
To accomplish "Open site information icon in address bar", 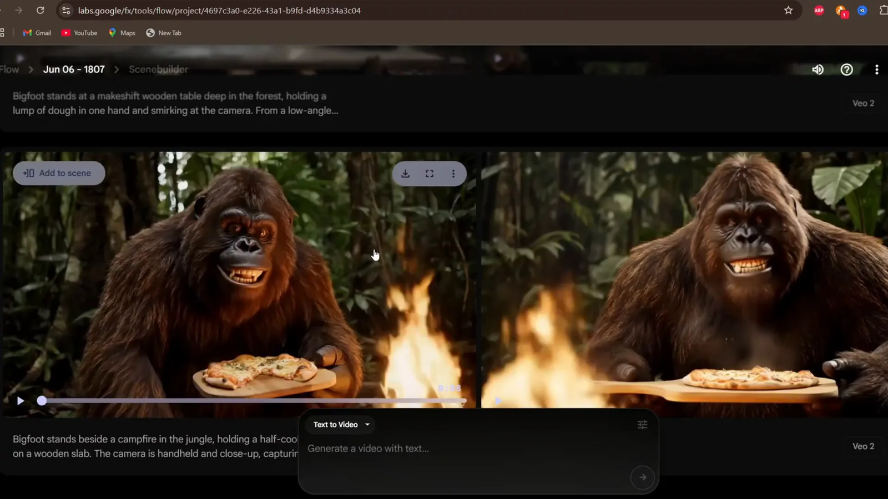I will pos(66,11).
